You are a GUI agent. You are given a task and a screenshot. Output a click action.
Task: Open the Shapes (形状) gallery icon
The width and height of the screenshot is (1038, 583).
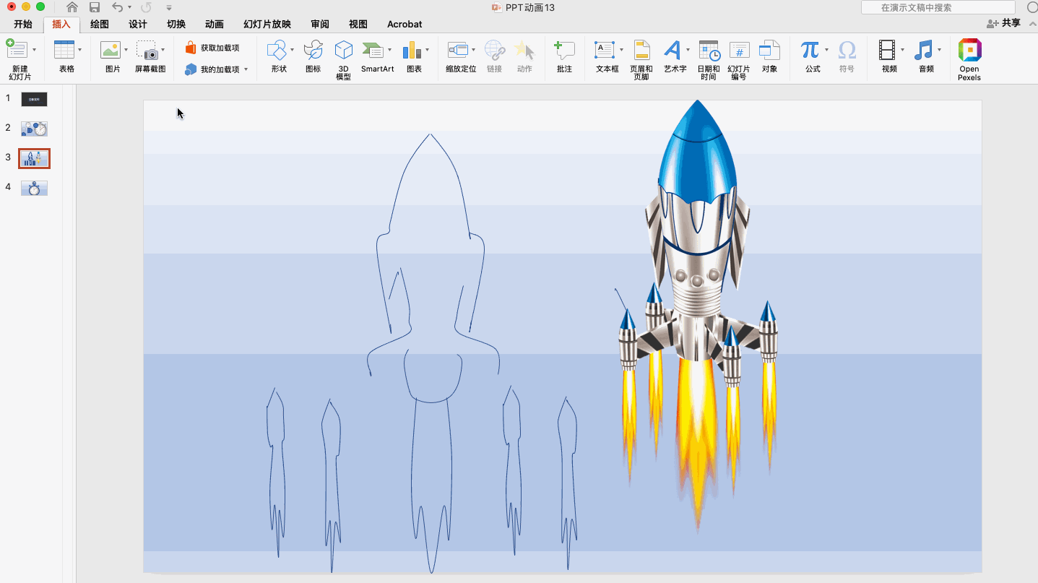click(277, 50)
